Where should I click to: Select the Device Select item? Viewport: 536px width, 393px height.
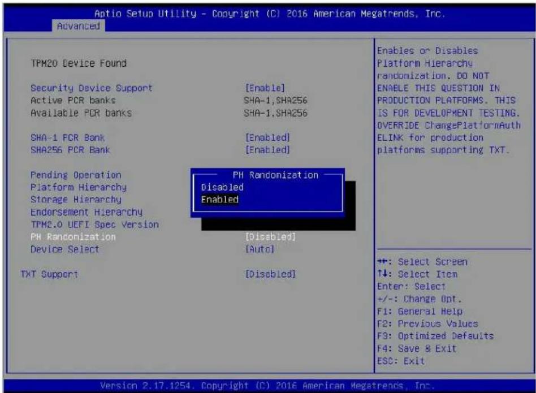65,249
